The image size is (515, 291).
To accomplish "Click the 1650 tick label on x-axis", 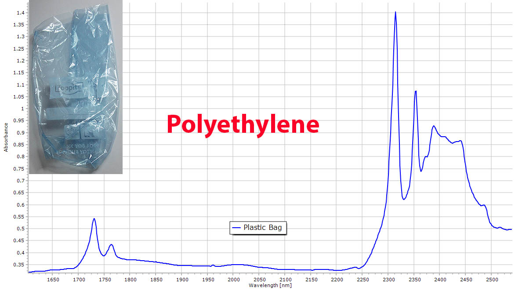I will 52,280.
